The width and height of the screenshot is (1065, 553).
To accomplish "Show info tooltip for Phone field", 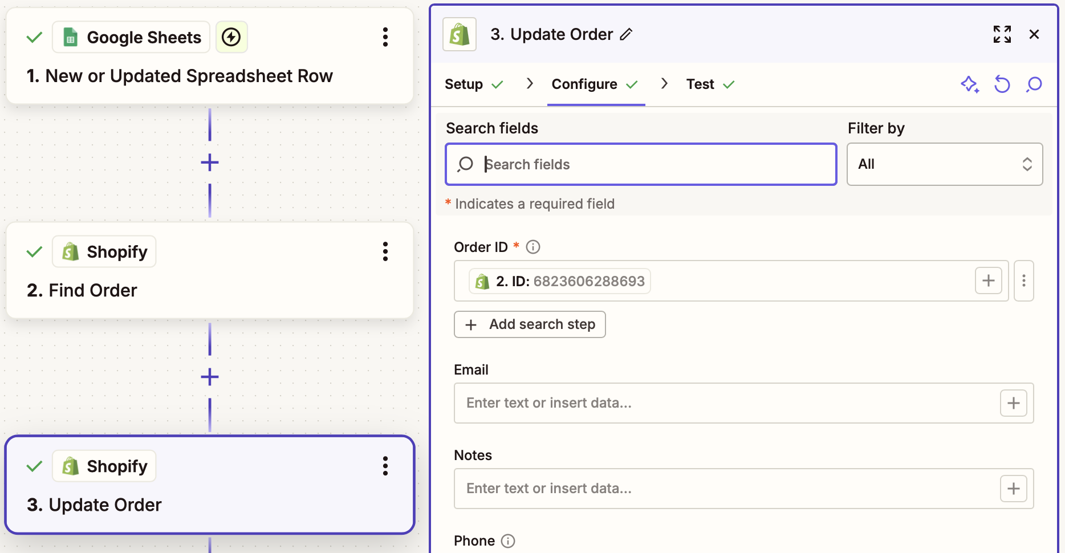I will (508, 541).
